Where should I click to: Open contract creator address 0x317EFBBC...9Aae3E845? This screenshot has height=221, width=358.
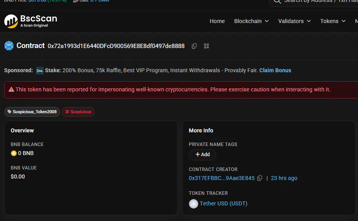pyautogui.click(x=221, y=178)
